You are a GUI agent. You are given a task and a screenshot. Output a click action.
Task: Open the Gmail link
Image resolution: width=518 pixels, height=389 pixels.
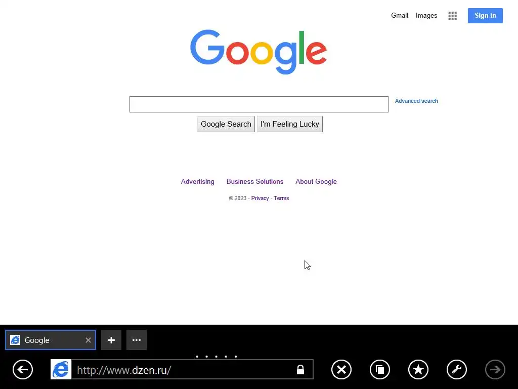400,16
